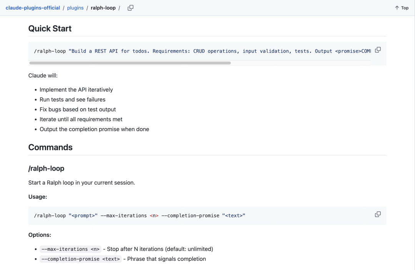Screen dimensions: 415x270
Task: Click the text 'Claude will:'
Action: click(x=43, y=76)
